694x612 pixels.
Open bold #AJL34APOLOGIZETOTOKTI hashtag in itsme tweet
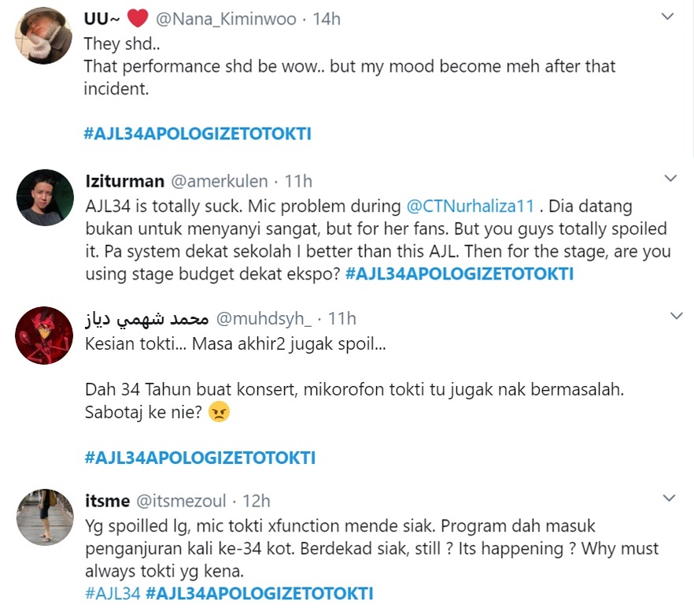point(260,593)
